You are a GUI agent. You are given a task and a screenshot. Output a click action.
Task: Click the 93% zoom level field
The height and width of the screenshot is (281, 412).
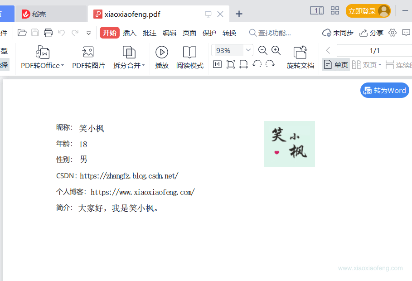click(227, 50)
